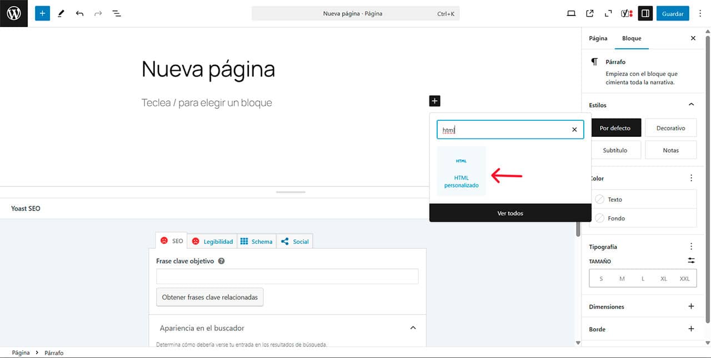The width and height of the screenshot is (711, 358).
Task: Redo the last undone change
Action: [x=98, y=13]
